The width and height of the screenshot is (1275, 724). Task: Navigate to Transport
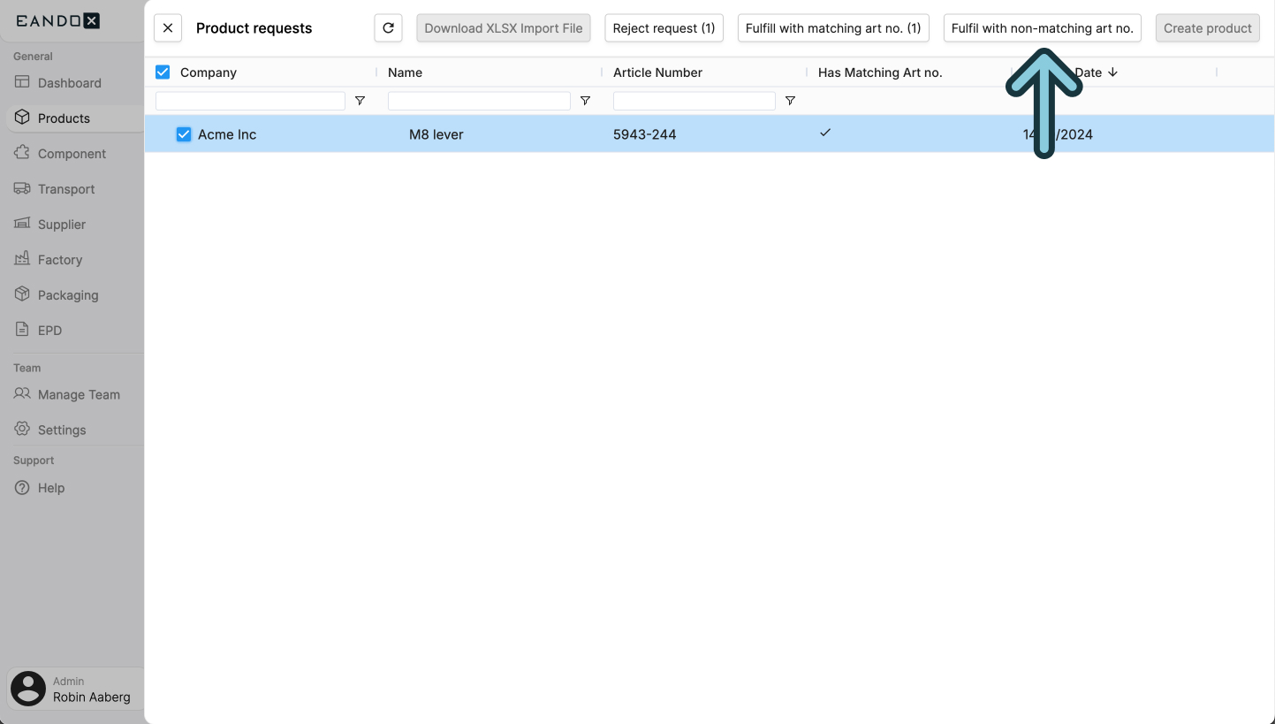coord(66,188)
